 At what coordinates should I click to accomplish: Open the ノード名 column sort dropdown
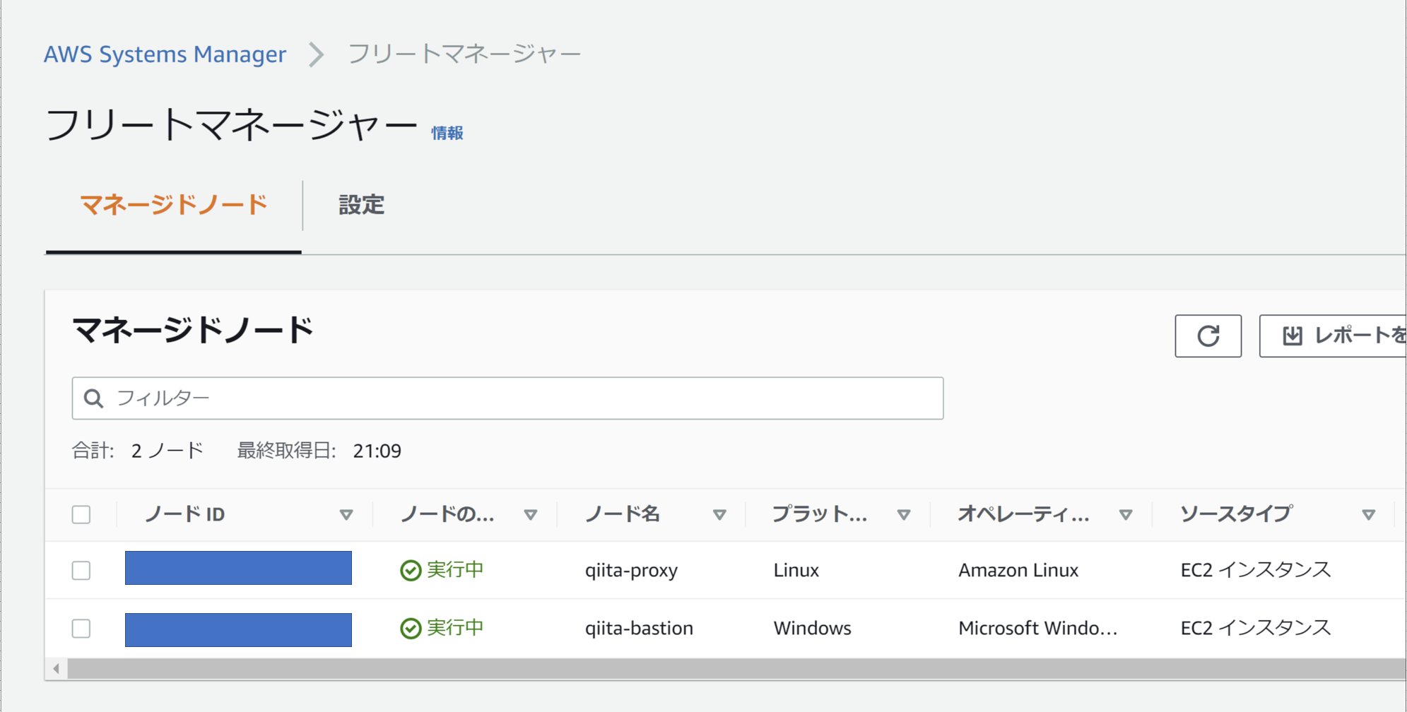(719, 515)
